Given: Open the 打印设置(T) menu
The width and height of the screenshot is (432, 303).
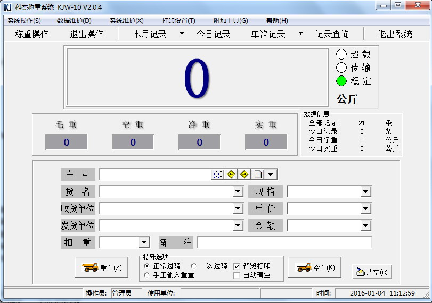Looking at the screenshot, I should point(178,21).
